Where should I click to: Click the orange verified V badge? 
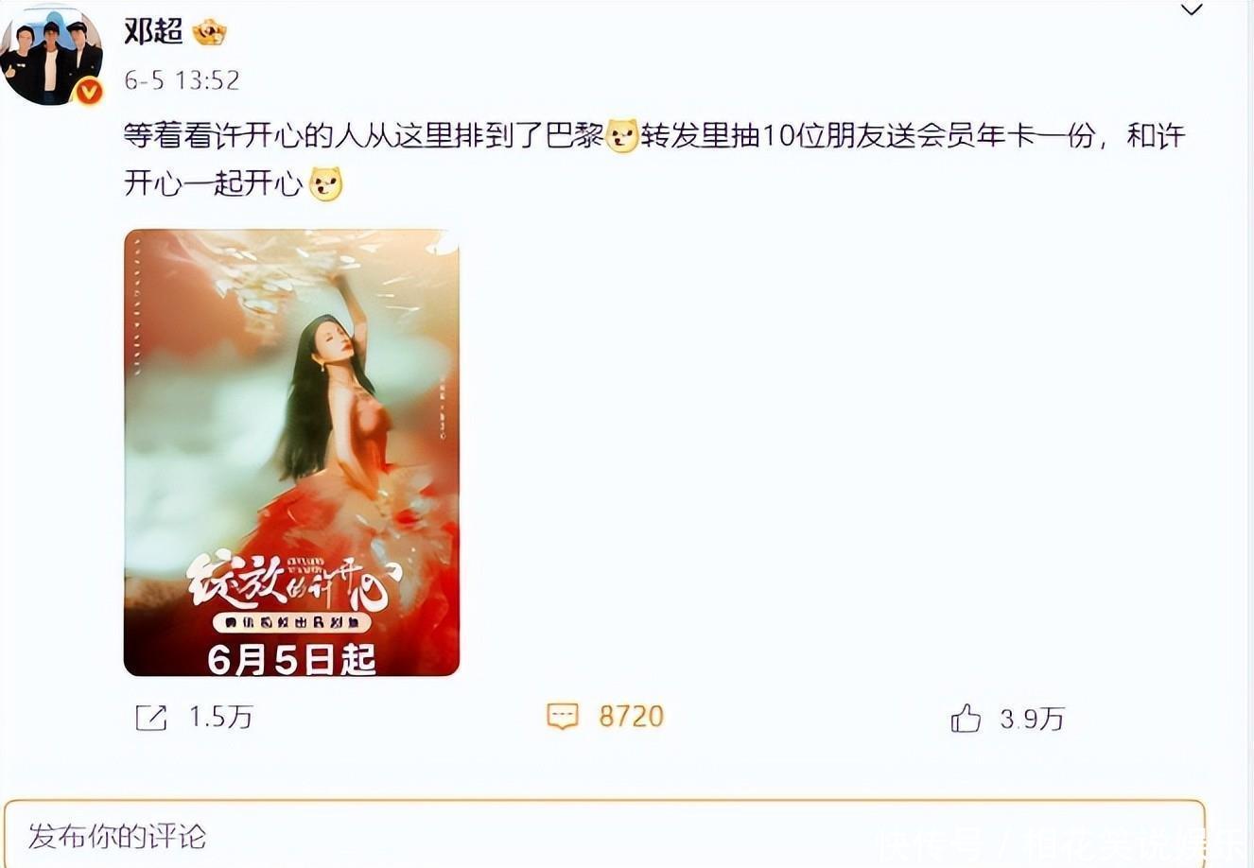pos(88,92)
